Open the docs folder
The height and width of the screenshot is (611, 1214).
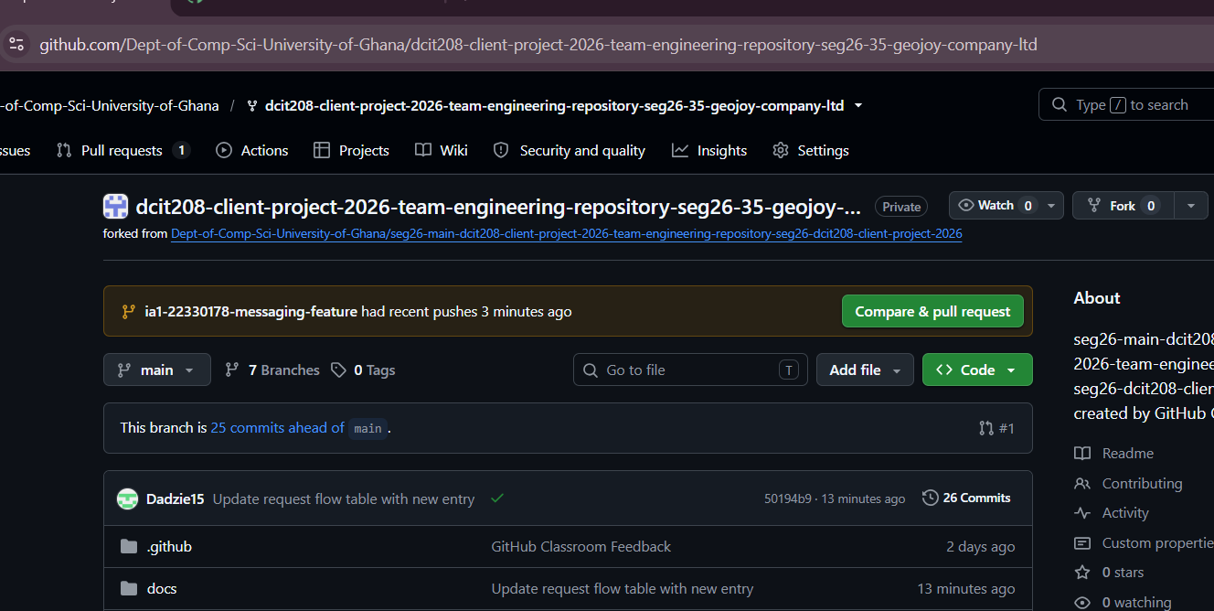point(162,588)
